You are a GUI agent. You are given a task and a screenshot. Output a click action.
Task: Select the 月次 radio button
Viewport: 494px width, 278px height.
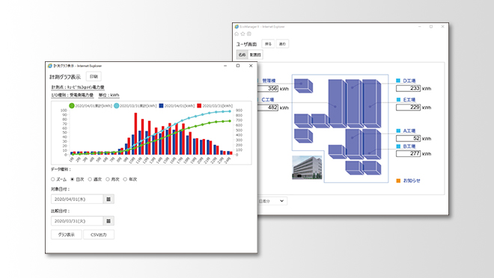click(108, 179)
